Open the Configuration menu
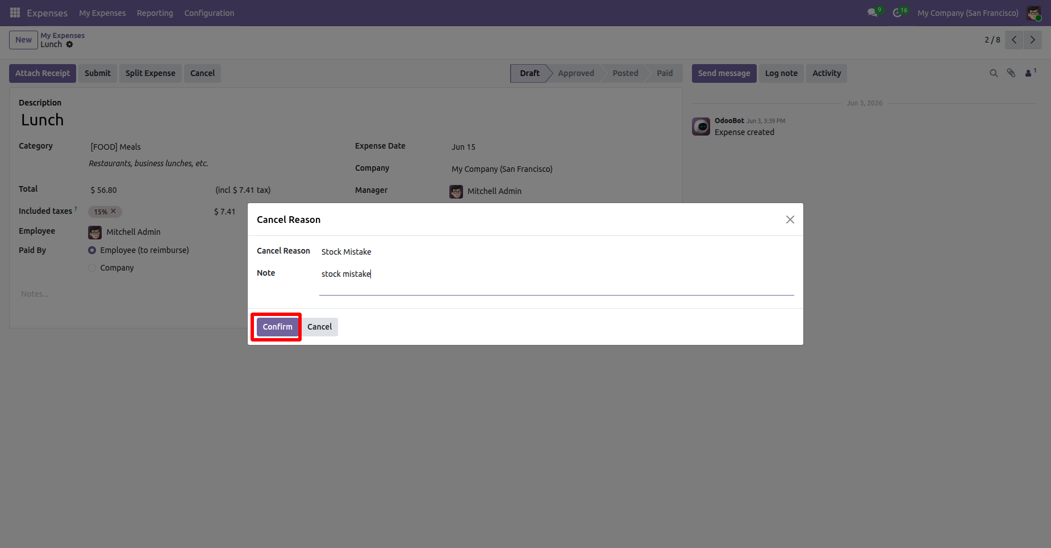Image resolution: width=1051 pixels, height=548 pixels. pos(209,13)
